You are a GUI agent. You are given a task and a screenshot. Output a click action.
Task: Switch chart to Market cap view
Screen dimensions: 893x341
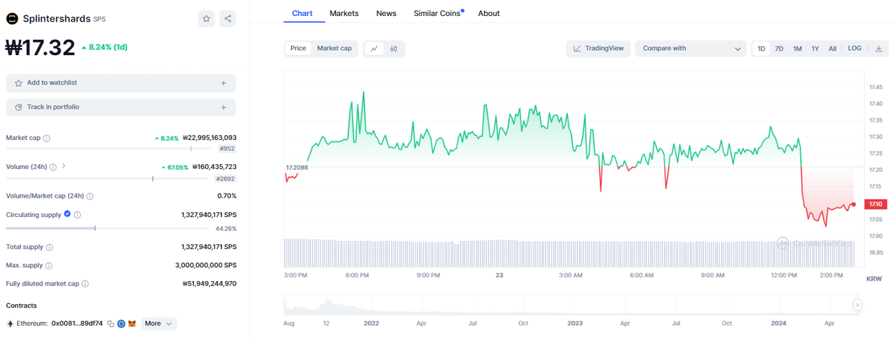coord(335,49)
